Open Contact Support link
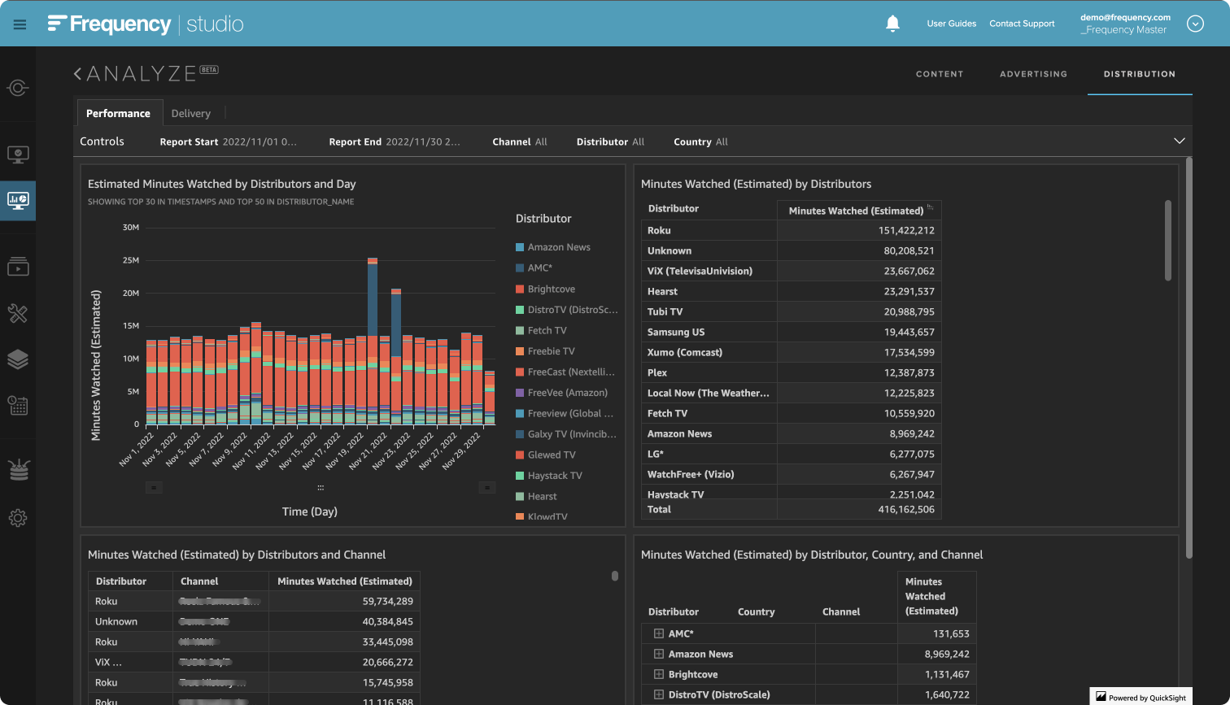Screen dimensions: 1230x705 click(x=1022, y=24)
